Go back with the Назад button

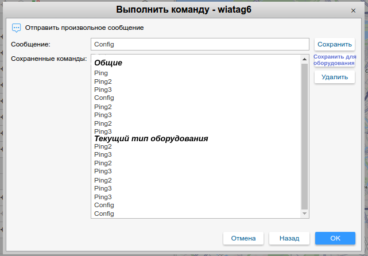click(289, 238)
